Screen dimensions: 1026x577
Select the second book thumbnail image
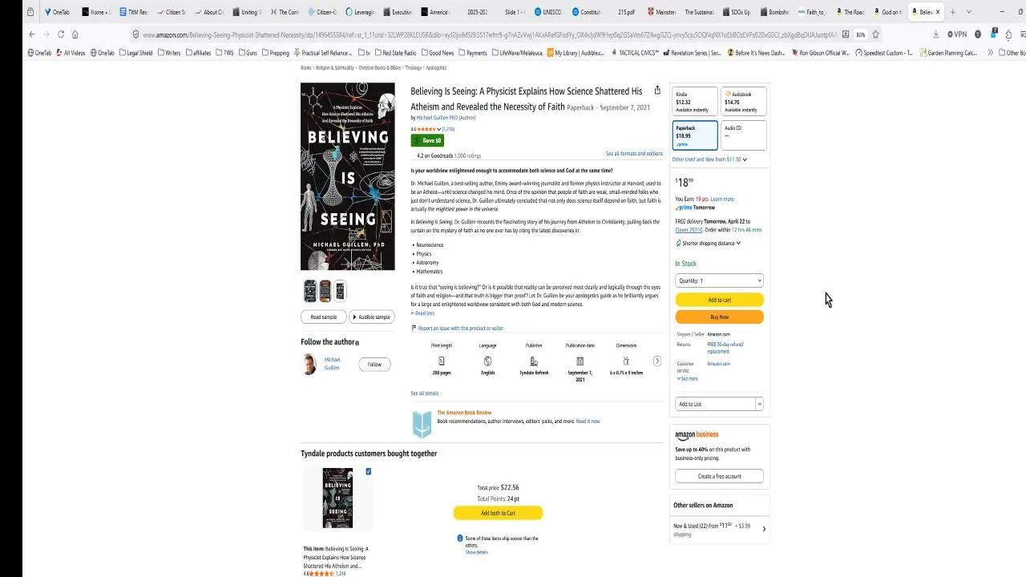[325, 291]
